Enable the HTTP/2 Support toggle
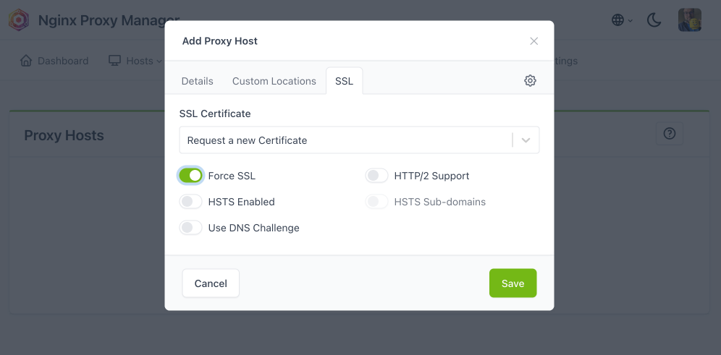This screenshot has width=721, height=355. point(376,176)
